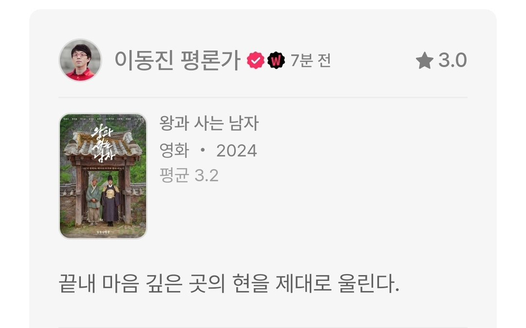Click the divider line under reviewer header
The image size is (526, 328).
[x=263, y=98]
